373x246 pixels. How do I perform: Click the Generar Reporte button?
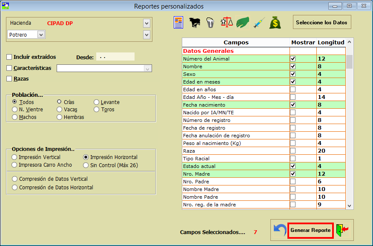(x=310, y=230)
